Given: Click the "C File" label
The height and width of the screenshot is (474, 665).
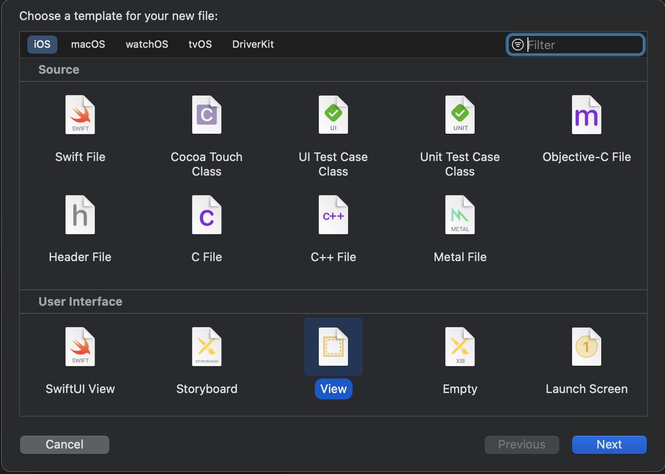Looking at the screenshot, I should coord(207,257).
